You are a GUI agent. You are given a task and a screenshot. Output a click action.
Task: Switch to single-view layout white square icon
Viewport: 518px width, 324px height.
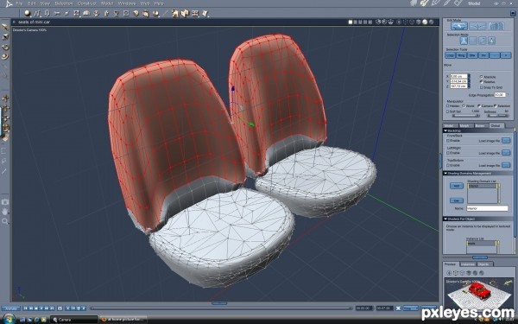coord(351,22)
